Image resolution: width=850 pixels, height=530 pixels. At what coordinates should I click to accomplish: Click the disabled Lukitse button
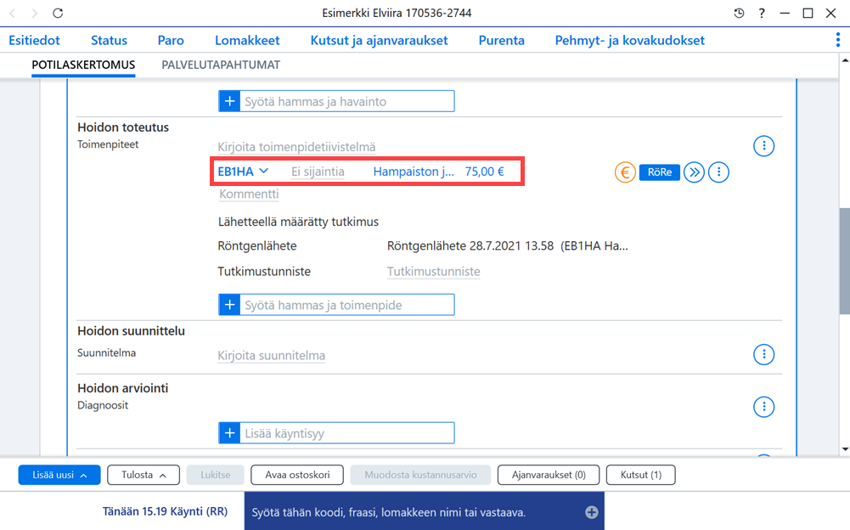(x=215, y=475)
